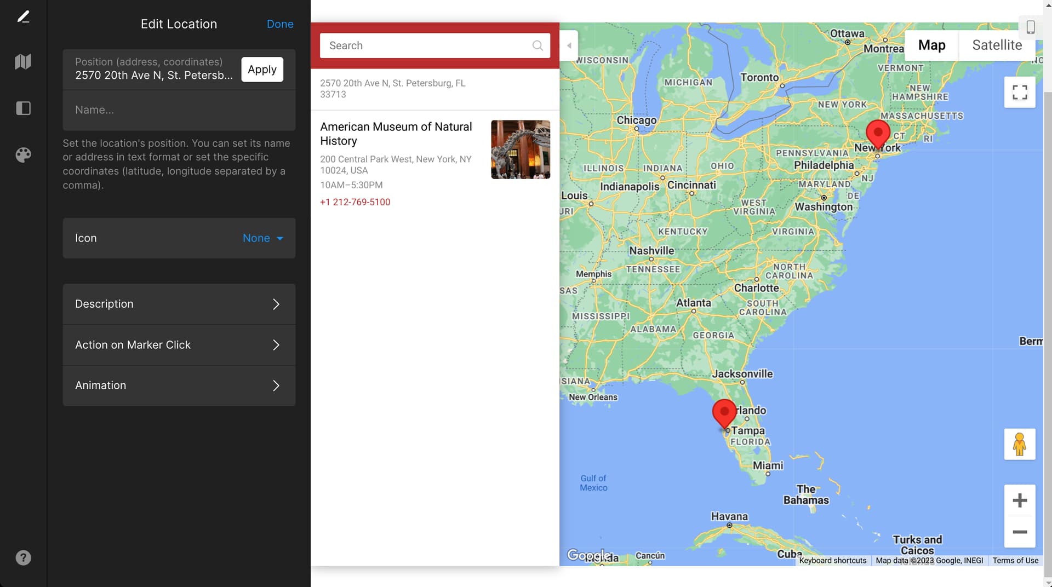Open the help question mark icon
Image resolution: width=1052 pixels, height=587 pixels.
click(x=23, y=557)
